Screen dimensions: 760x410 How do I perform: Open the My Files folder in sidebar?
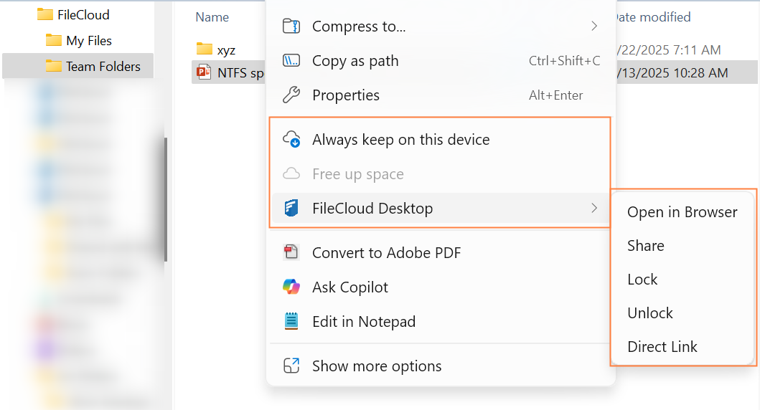coord(88,41)
